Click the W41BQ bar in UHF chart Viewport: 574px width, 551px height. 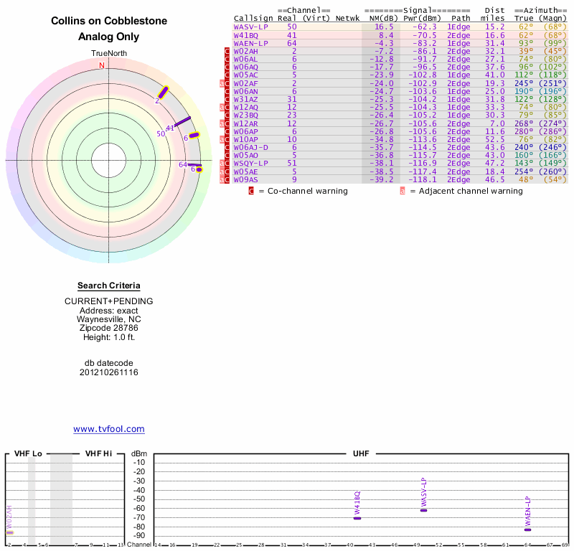click(357, 518)
